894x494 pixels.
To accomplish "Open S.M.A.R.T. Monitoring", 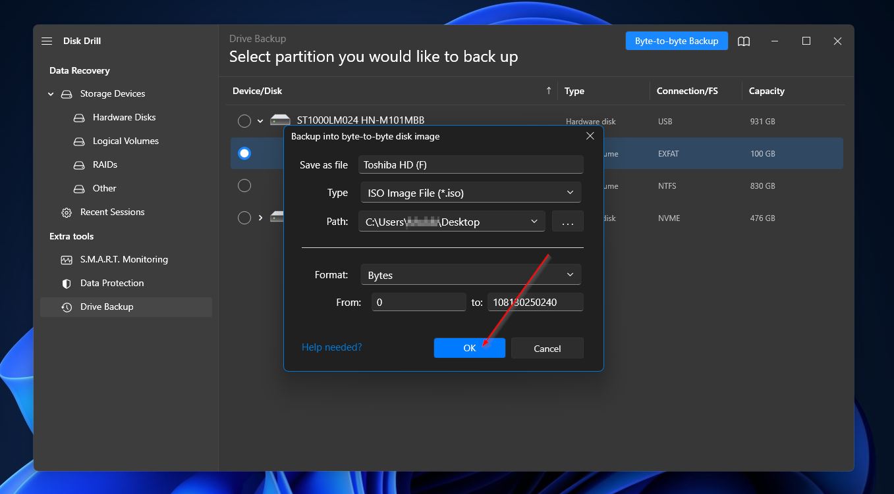I will [124, 259].
